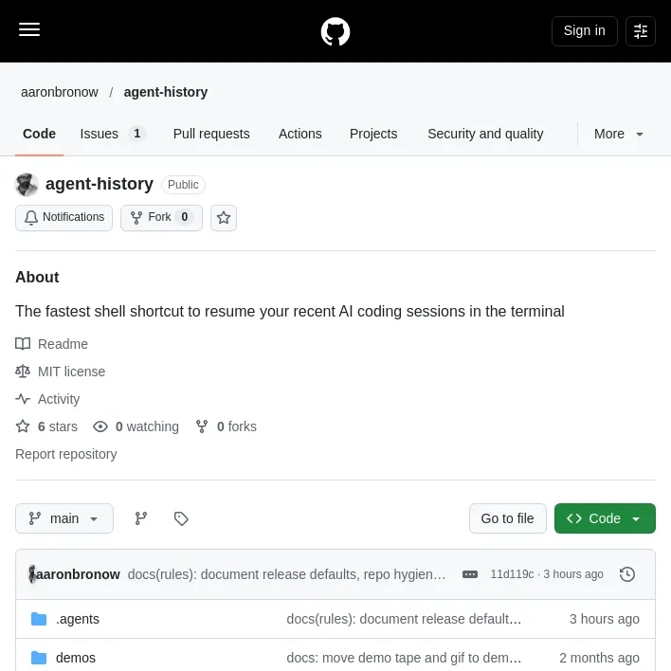Click the Readme book icon
671x671 pixels.
(23, 344)
